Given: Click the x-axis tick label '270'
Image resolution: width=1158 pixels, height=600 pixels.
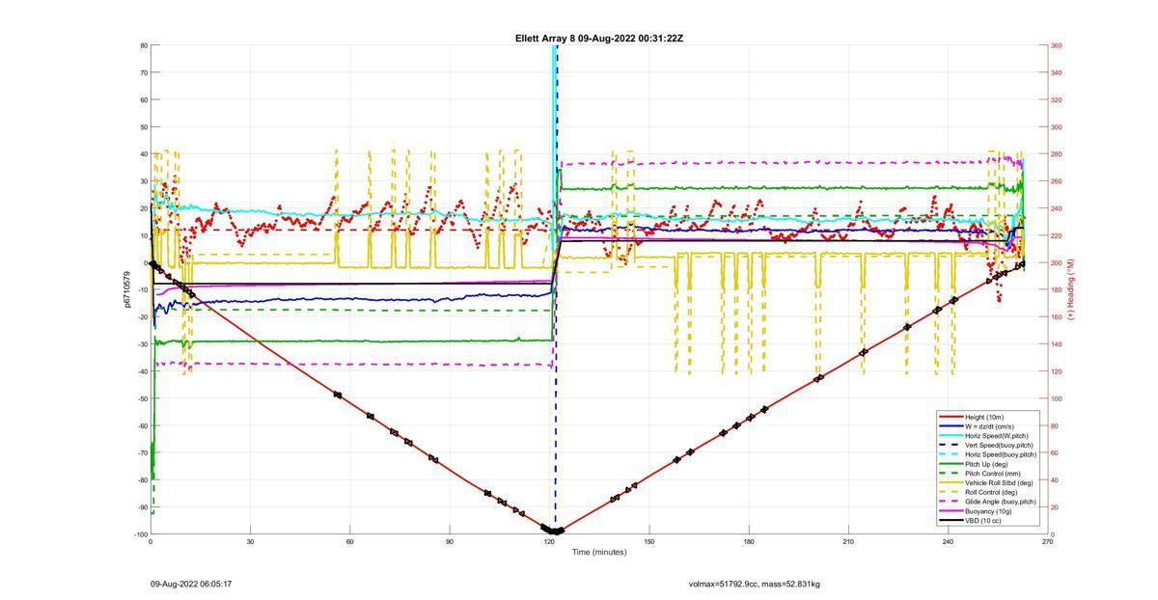Looking at the screenshot, I should click(1048, 542).
